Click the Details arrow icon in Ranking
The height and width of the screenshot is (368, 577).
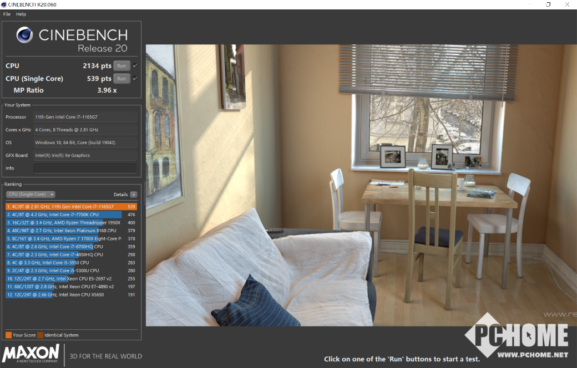point(133,195)
